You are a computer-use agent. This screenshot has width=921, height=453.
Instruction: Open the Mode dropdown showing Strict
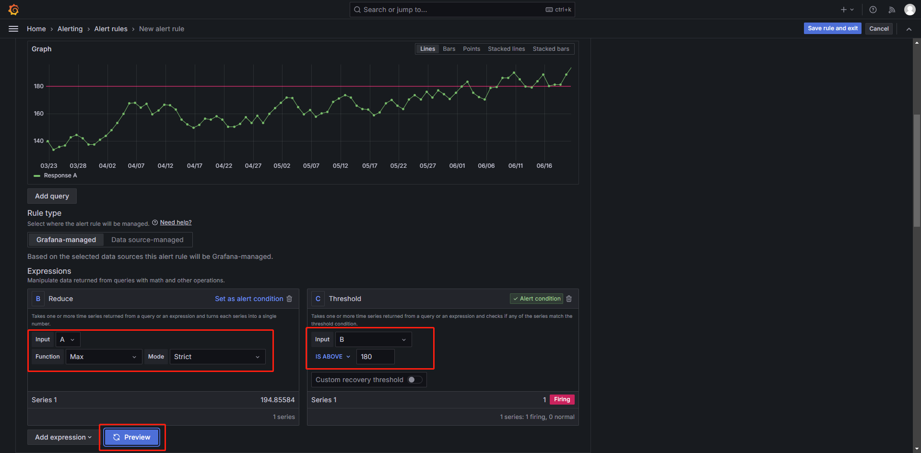217,357
